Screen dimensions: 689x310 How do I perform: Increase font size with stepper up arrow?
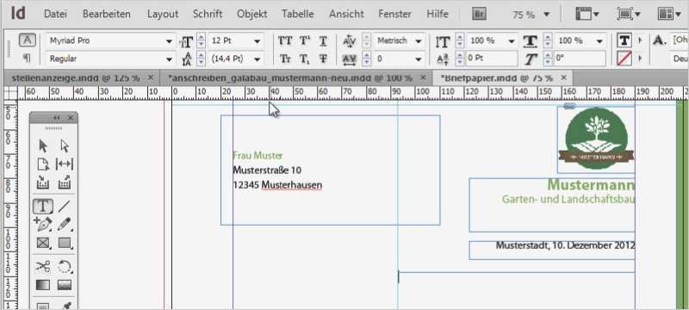pos(202,37)
